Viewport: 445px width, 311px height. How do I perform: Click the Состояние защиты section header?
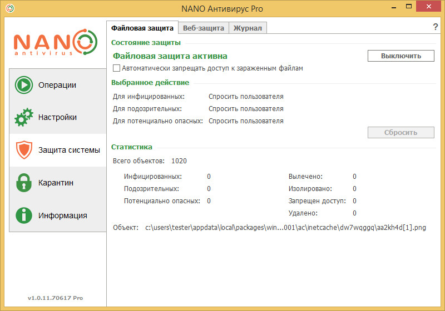[x=146, y=43]
